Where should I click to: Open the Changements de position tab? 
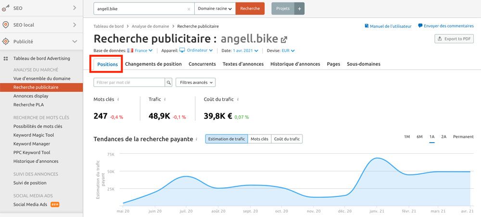(153, 64)
